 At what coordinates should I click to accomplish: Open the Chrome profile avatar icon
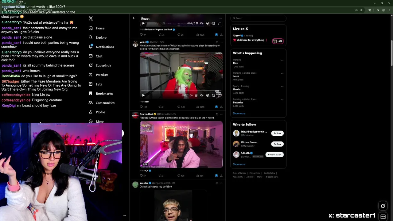(x=383, y=10)
